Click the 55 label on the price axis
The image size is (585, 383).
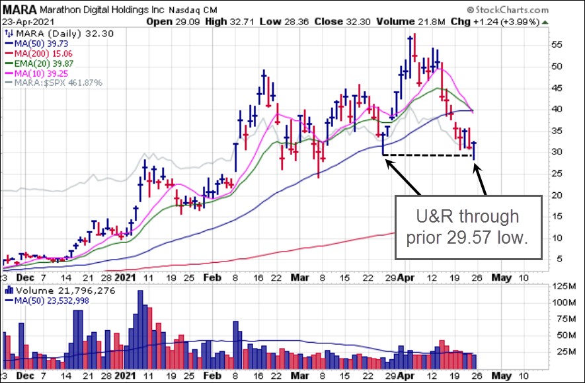(x=557, y=45)
